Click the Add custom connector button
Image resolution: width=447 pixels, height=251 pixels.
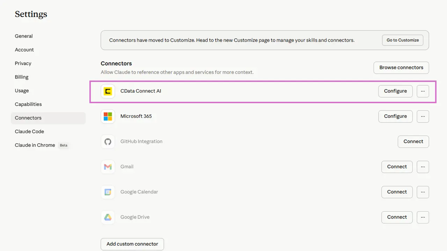[132, 244]
